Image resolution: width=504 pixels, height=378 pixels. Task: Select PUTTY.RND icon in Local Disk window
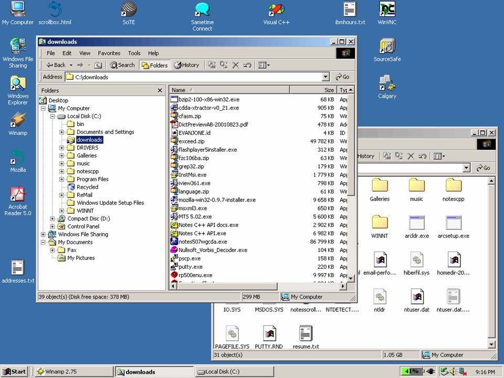(x=269, y=337)
